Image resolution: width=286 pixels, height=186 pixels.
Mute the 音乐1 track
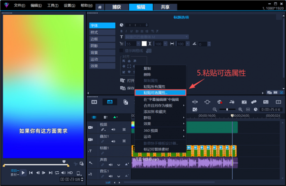click(x=111, y=176)
